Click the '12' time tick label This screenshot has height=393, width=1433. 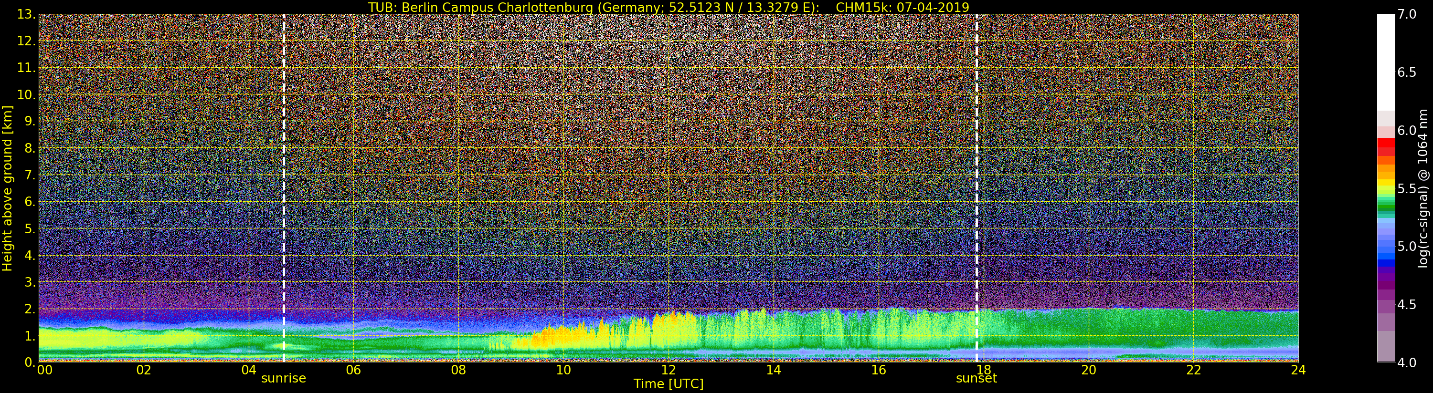click(669, 370)
